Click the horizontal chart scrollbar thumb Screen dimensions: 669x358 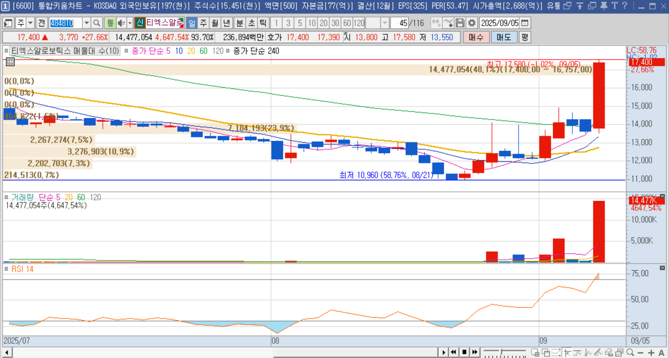pyautogui.click(x=355, y=353)
